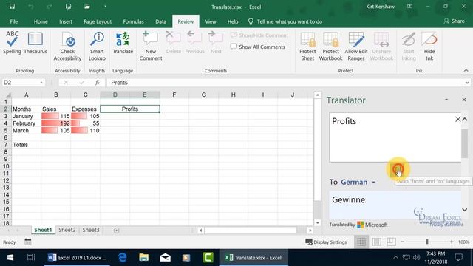
Task: Open the File tab
Action: tap(14, 21)
